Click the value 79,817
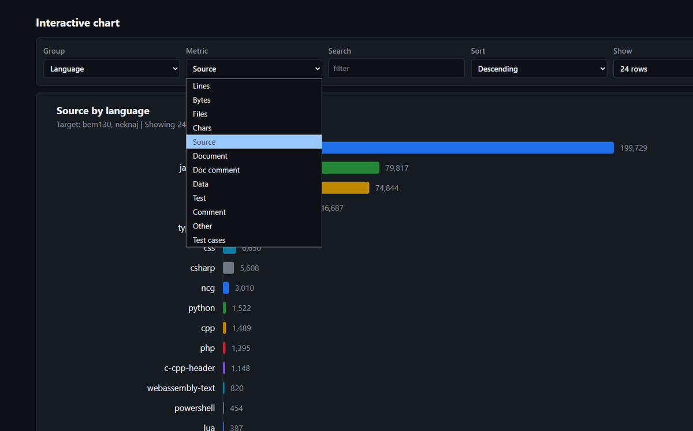 coord(397,168)
